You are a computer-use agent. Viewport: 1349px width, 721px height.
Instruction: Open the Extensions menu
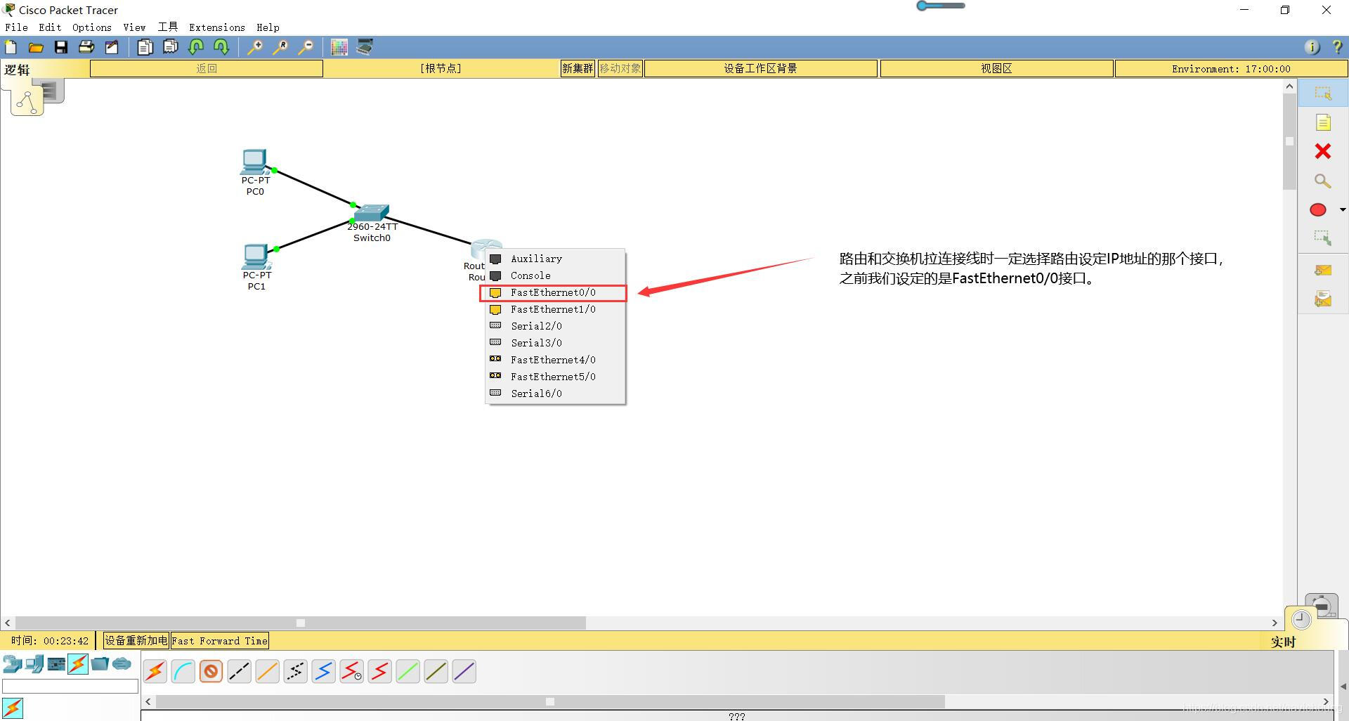click(217, 27)
